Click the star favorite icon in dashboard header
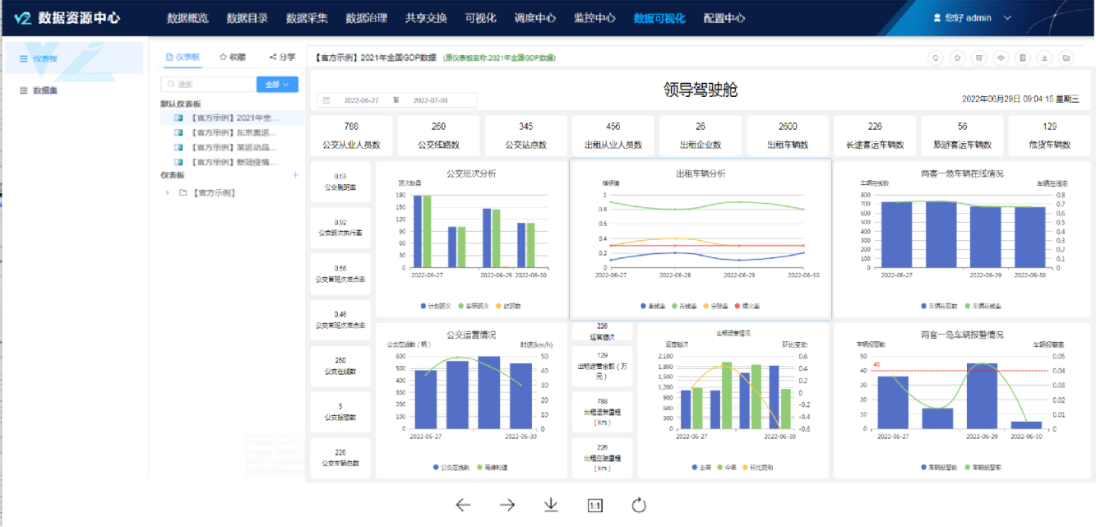 click(957, 58)
